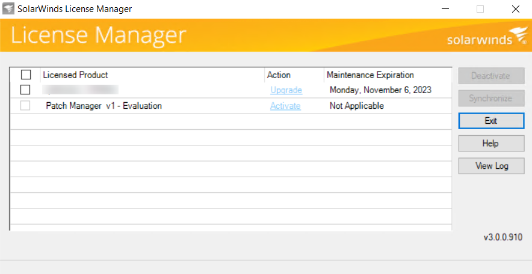The width and height of the screenshot is (532, 274).
Task: Check the box beside the Upgrade row product
Action: point(25,90)
